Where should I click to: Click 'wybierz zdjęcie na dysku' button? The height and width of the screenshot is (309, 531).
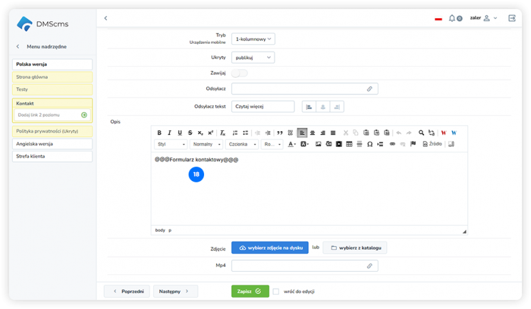pos(270,247)
